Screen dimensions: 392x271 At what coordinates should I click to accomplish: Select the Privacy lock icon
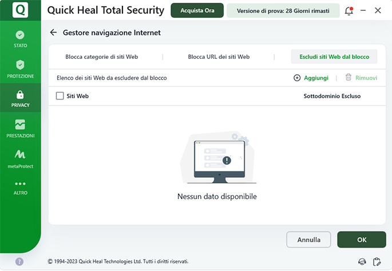click(x=20, y=95)
